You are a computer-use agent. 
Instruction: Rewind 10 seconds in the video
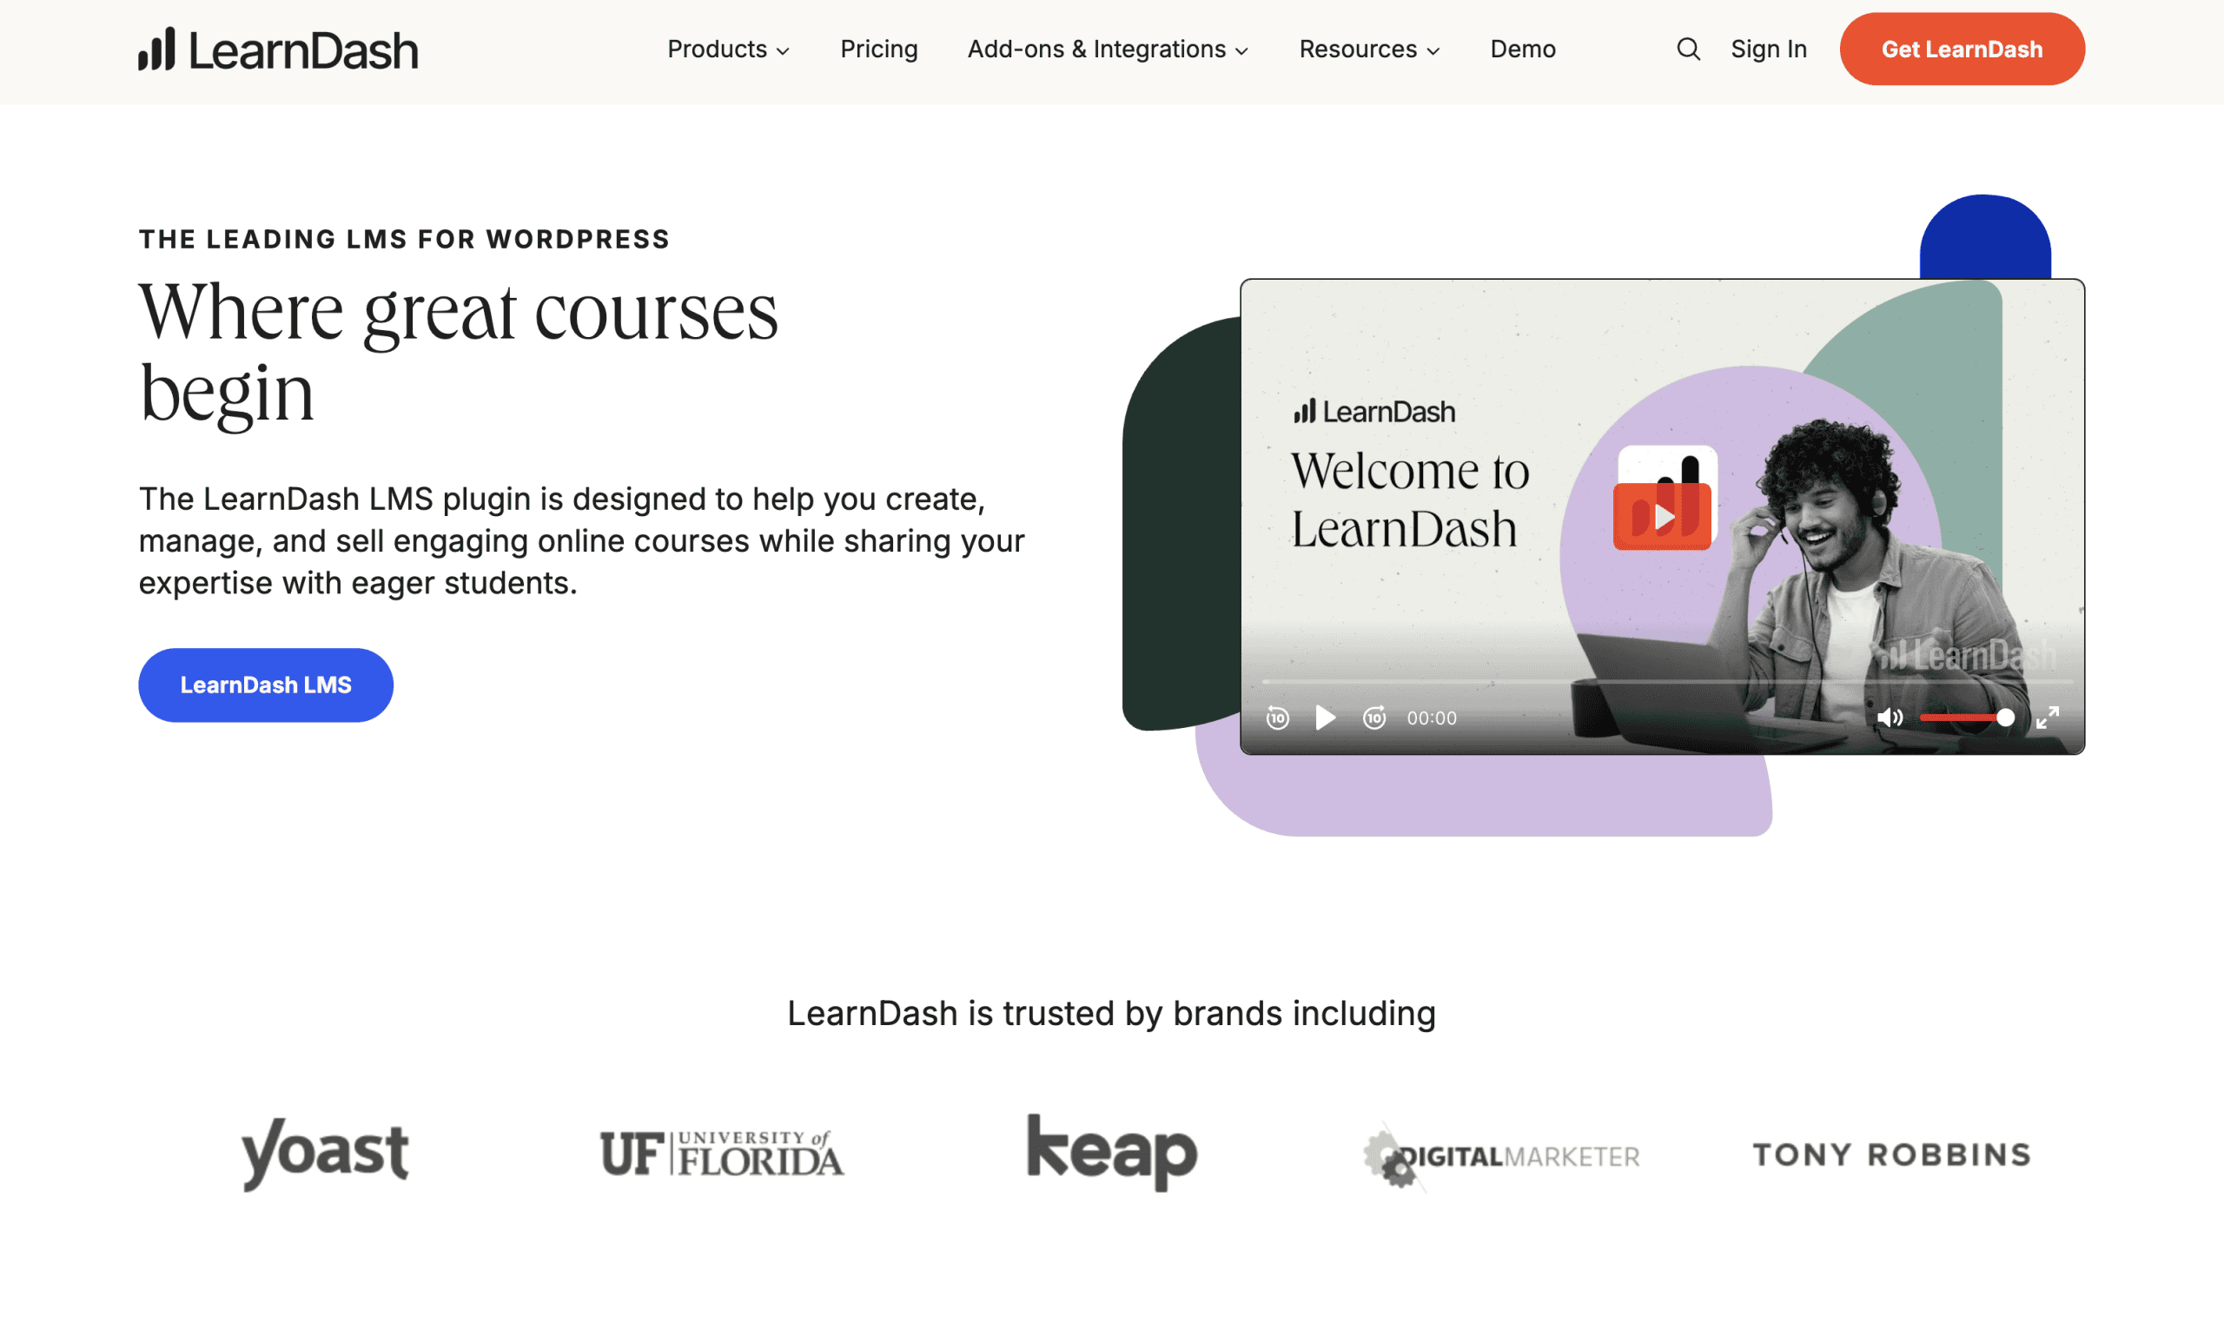pyautogui.click(x=1278, y=718)
